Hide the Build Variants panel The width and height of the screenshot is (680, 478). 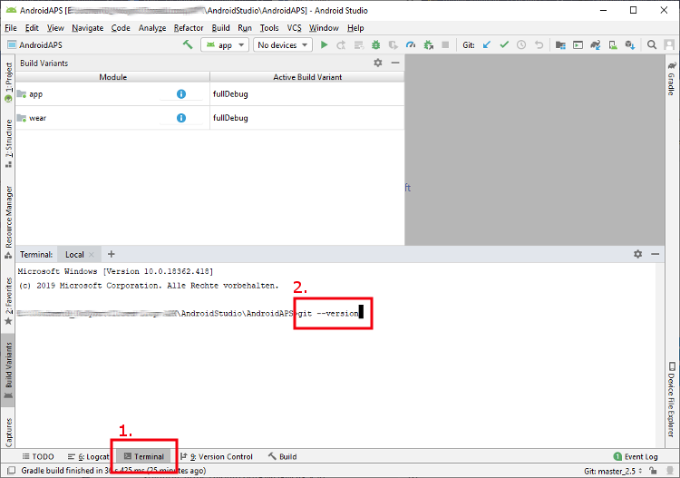pos(395,63)
